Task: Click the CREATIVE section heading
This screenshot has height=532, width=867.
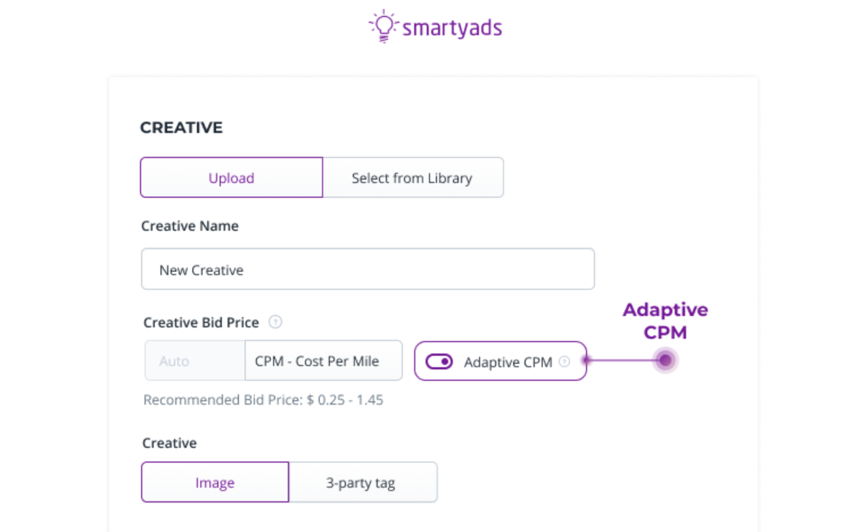Action: click(181, 127)
